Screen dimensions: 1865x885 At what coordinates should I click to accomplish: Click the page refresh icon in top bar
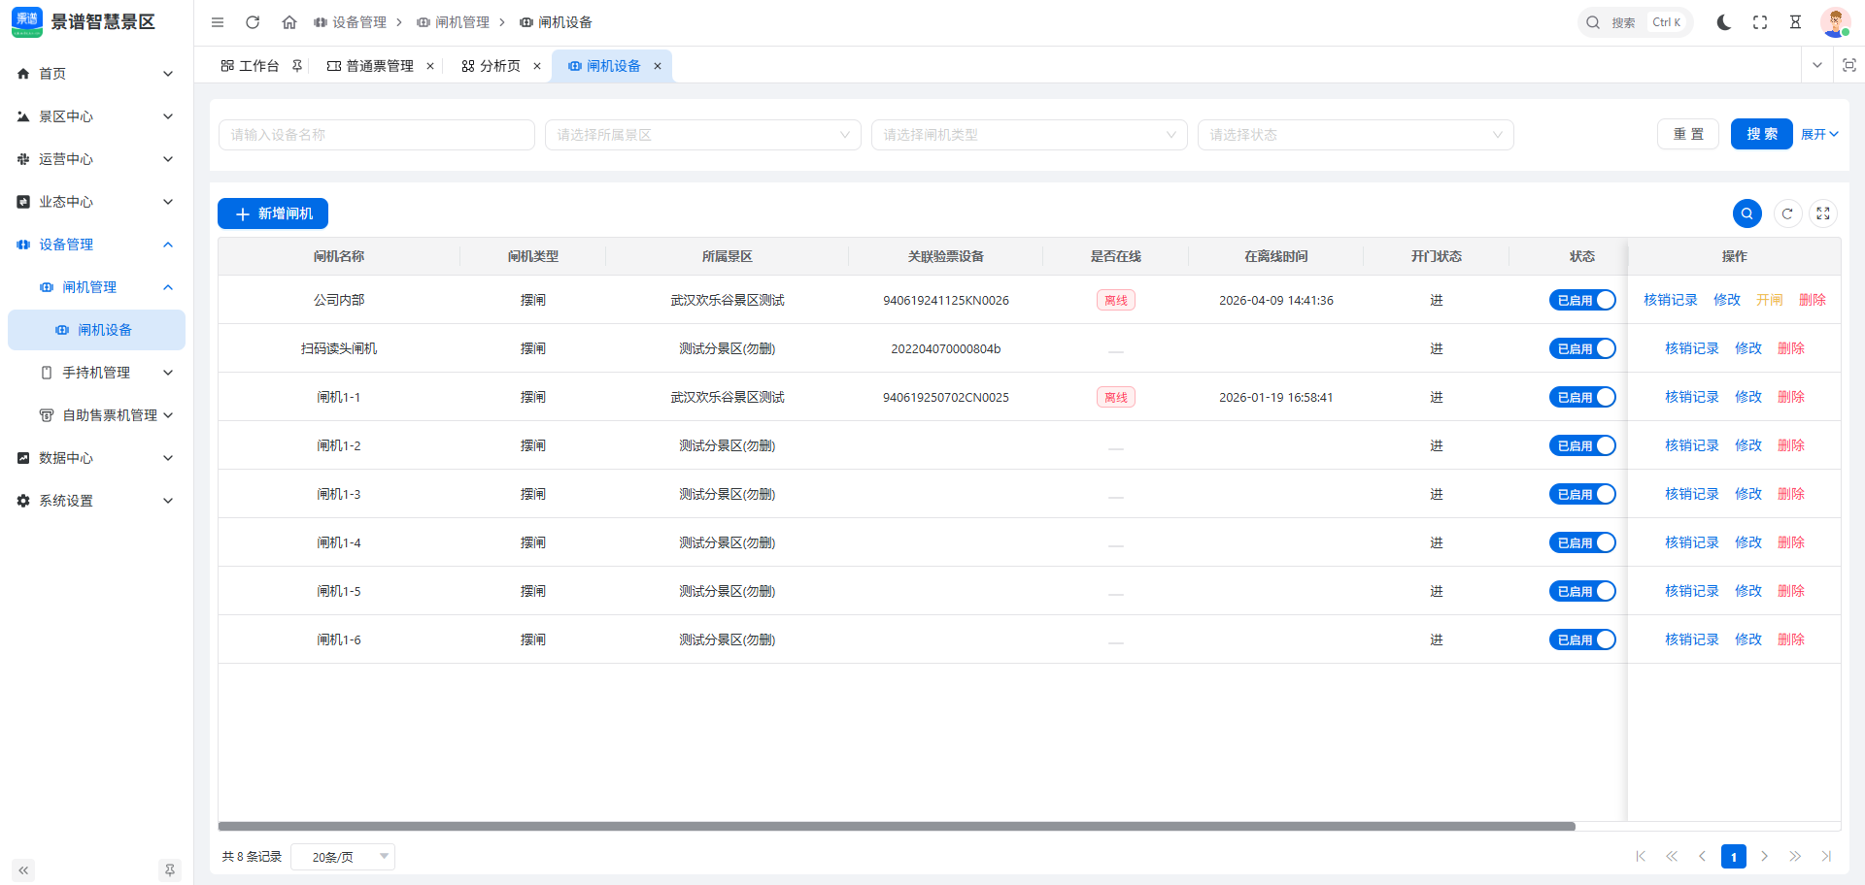[253, 22]
